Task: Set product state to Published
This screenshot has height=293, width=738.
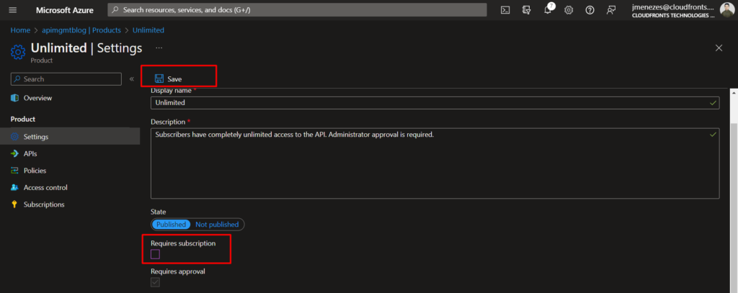Action: 171,225
